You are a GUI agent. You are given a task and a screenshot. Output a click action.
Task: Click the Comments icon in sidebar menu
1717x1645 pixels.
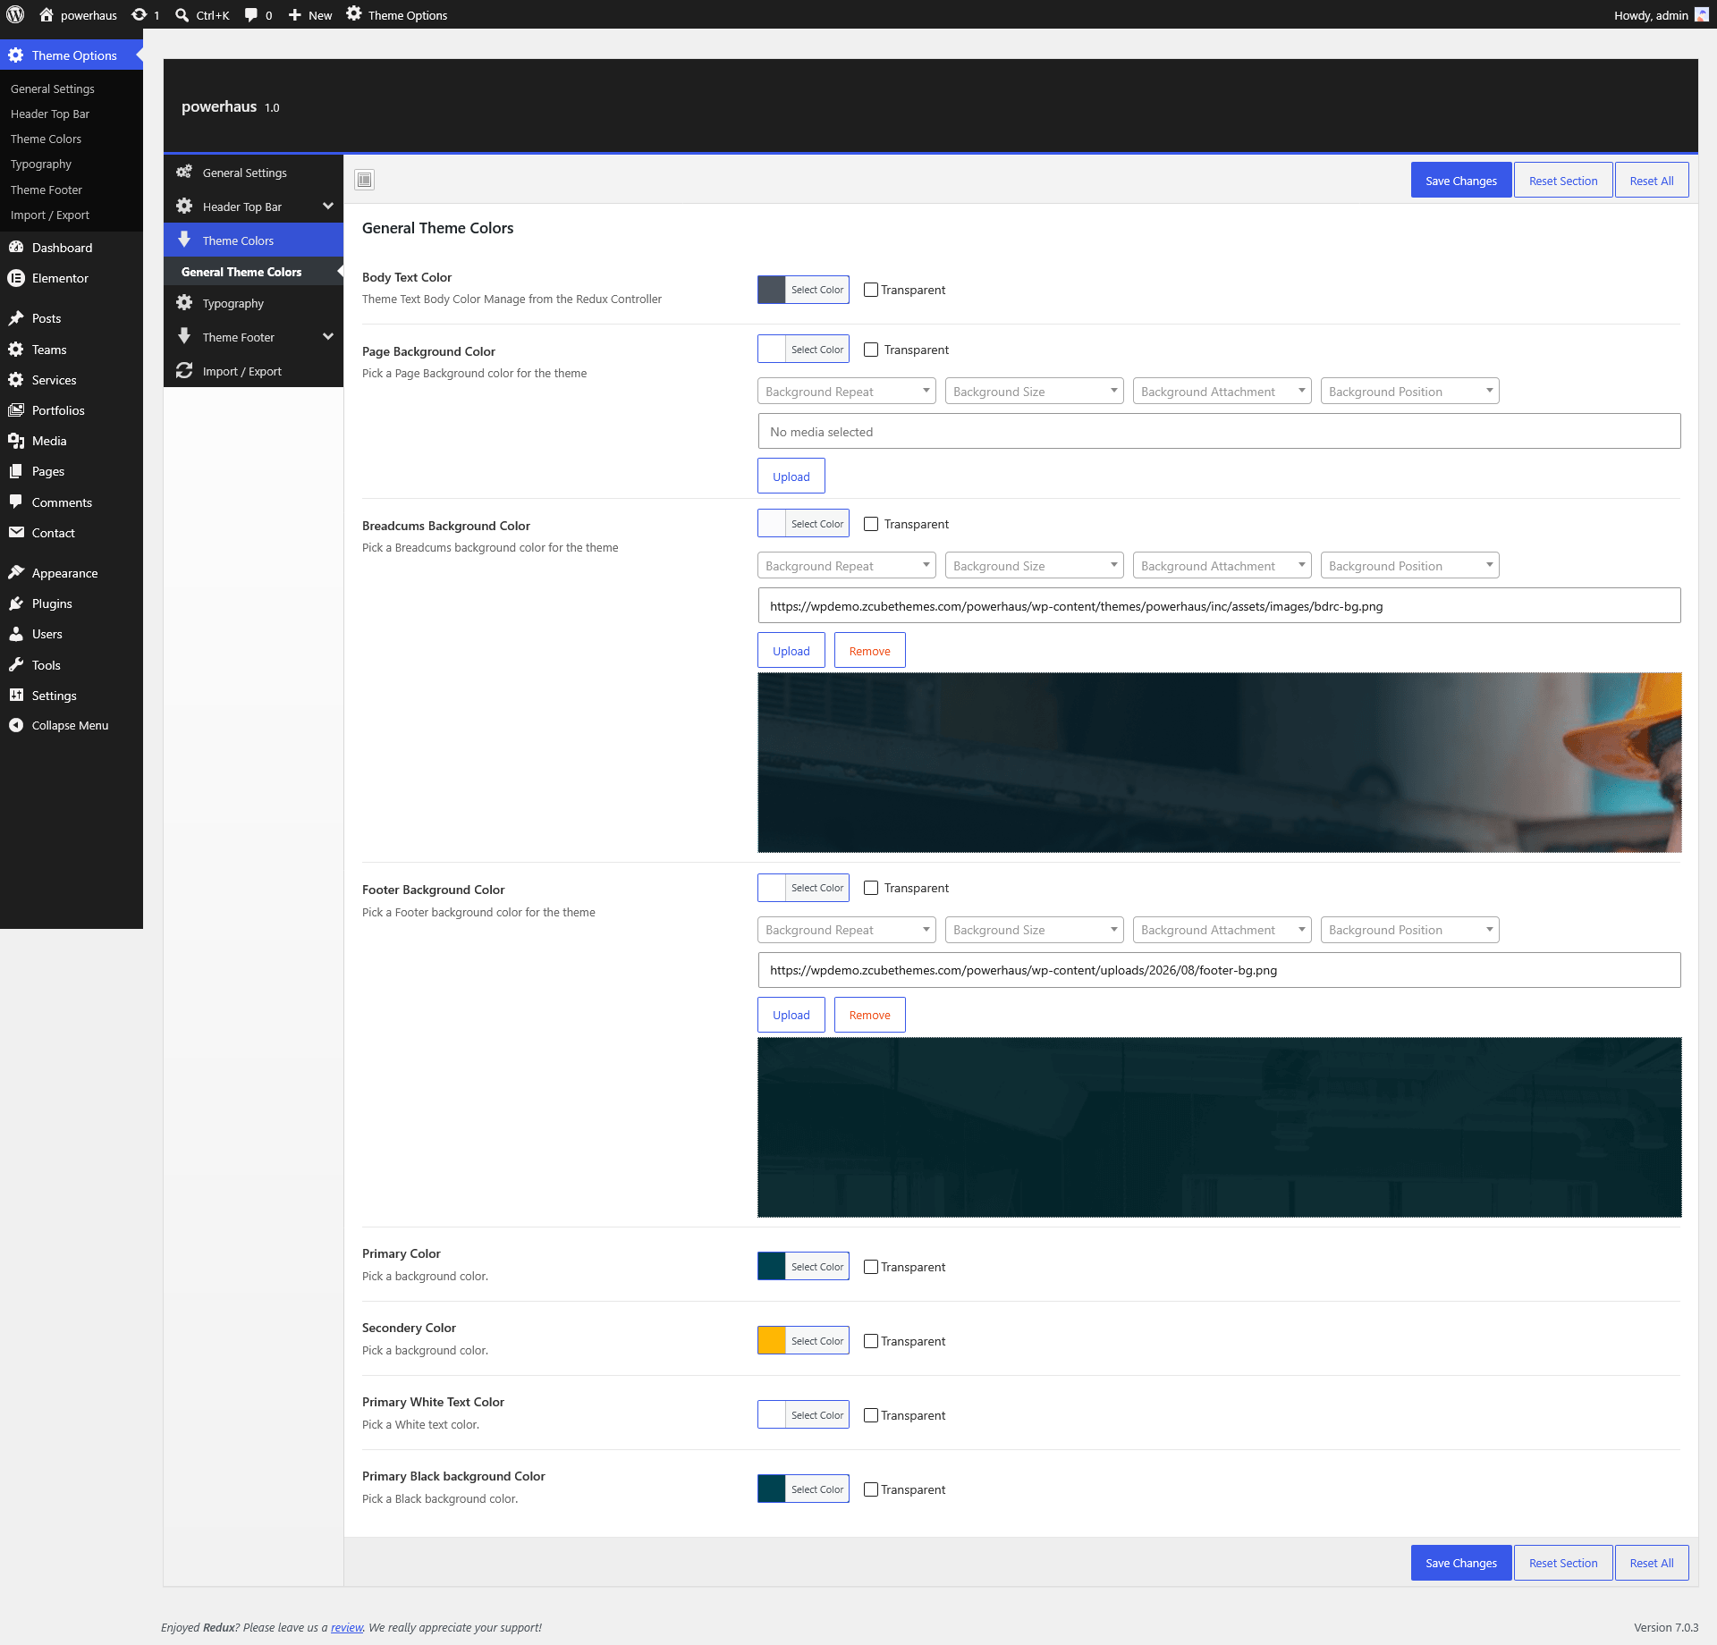click(16, 502)
